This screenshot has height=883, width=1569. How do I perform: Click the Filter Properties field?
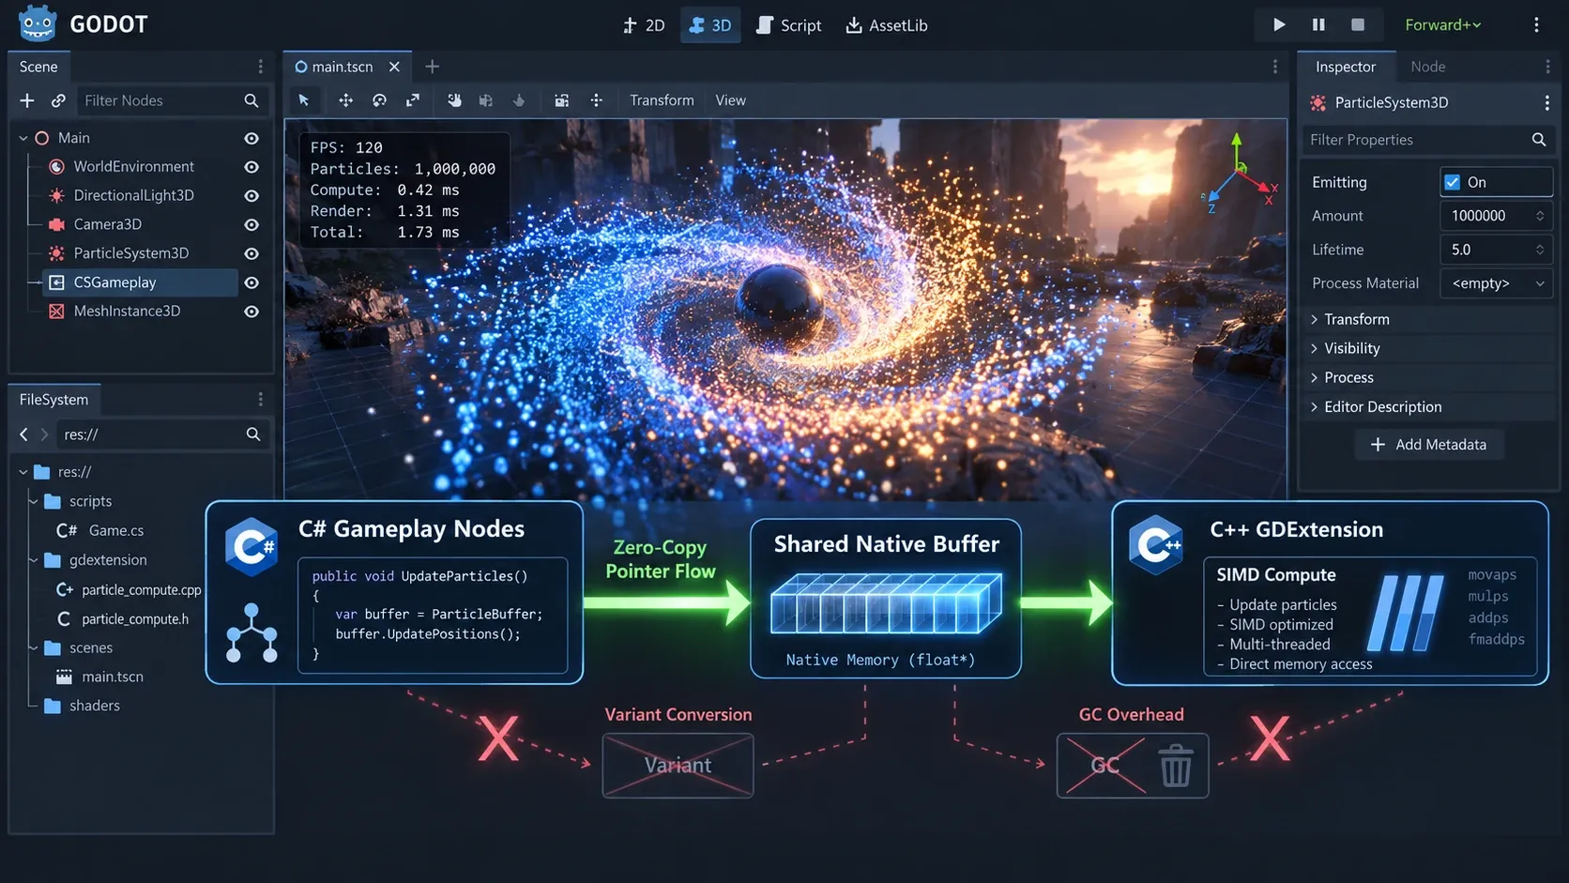[1427, 140]
